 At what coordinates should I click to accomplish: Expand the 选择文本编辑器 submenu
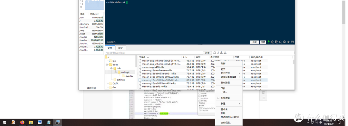click(228, 77)
